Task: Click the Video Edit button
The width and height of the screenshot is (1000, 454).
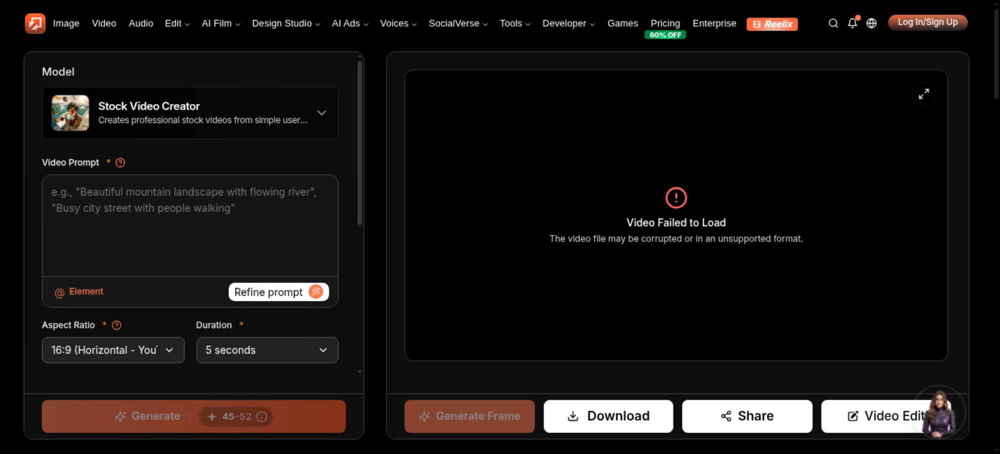Action: 885,416
